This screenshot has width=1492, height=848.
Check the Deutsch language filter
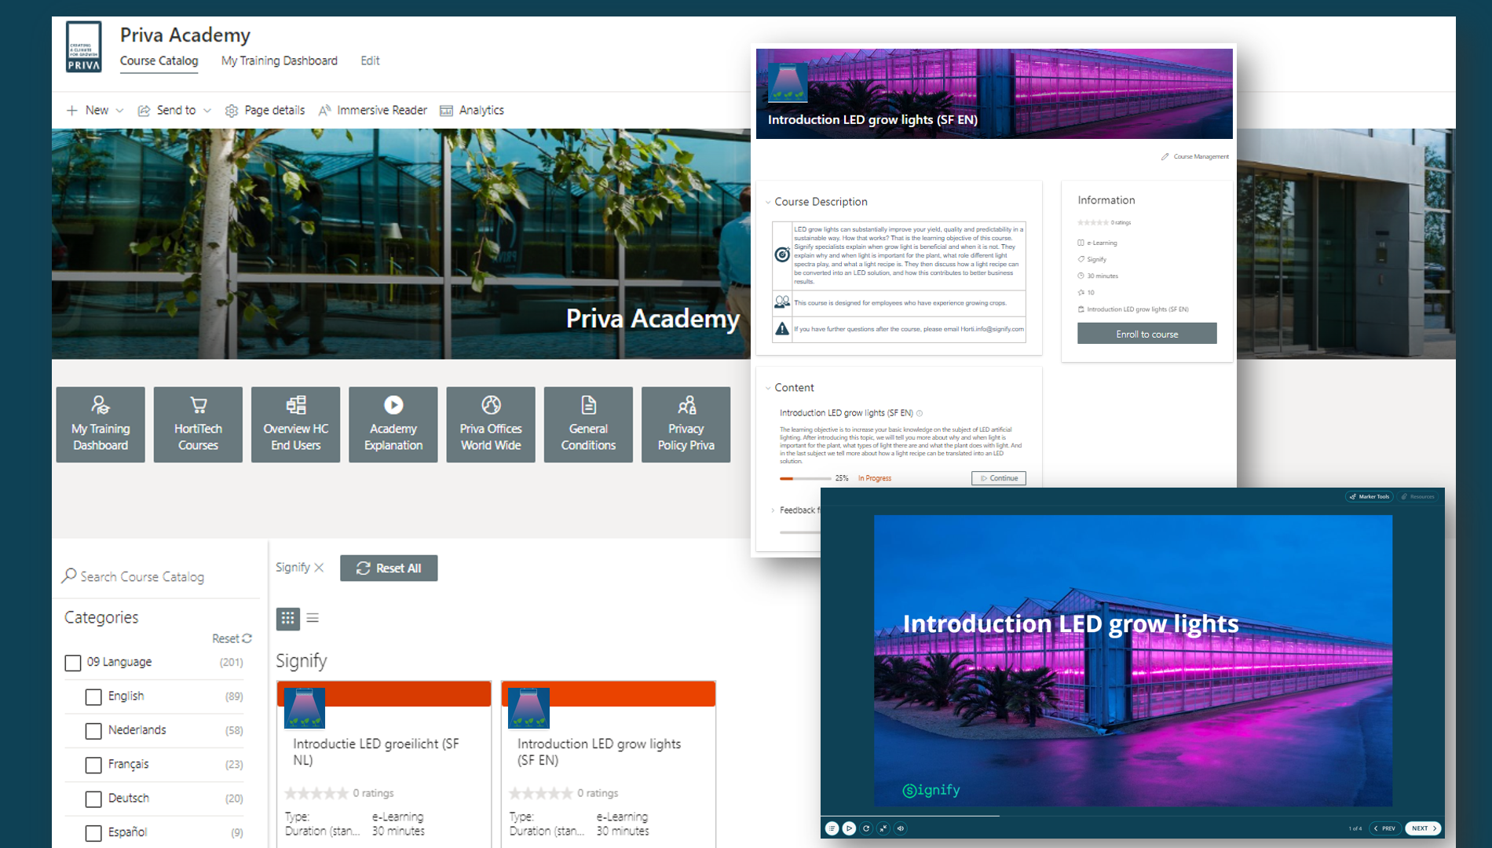[93, 799]
